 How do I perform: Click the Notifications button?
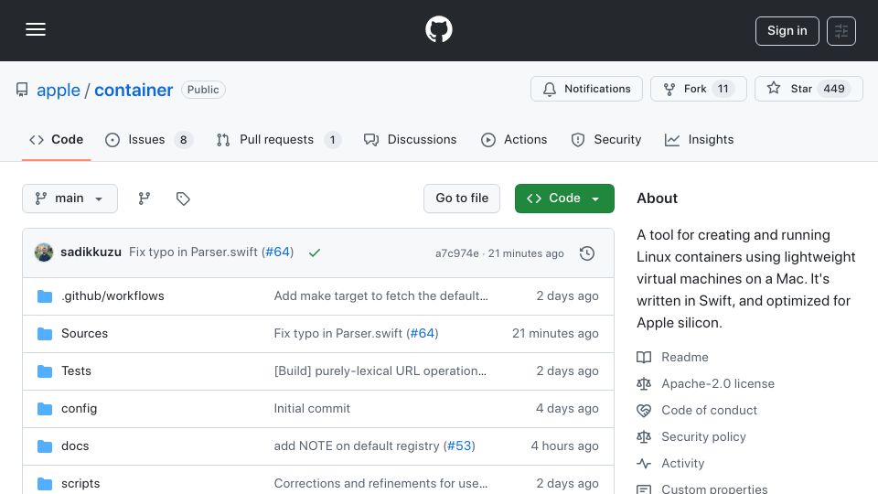coord(586,89)
